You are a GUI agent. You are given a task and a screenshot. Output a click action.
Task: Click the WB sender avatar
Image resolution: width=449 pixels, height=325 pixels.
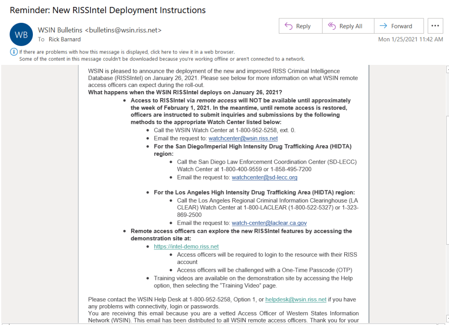point(21,35)
